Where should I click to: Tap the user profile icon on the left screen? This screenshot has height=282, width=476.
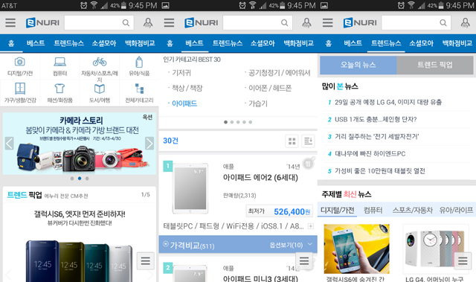click(x=148, y=23)
